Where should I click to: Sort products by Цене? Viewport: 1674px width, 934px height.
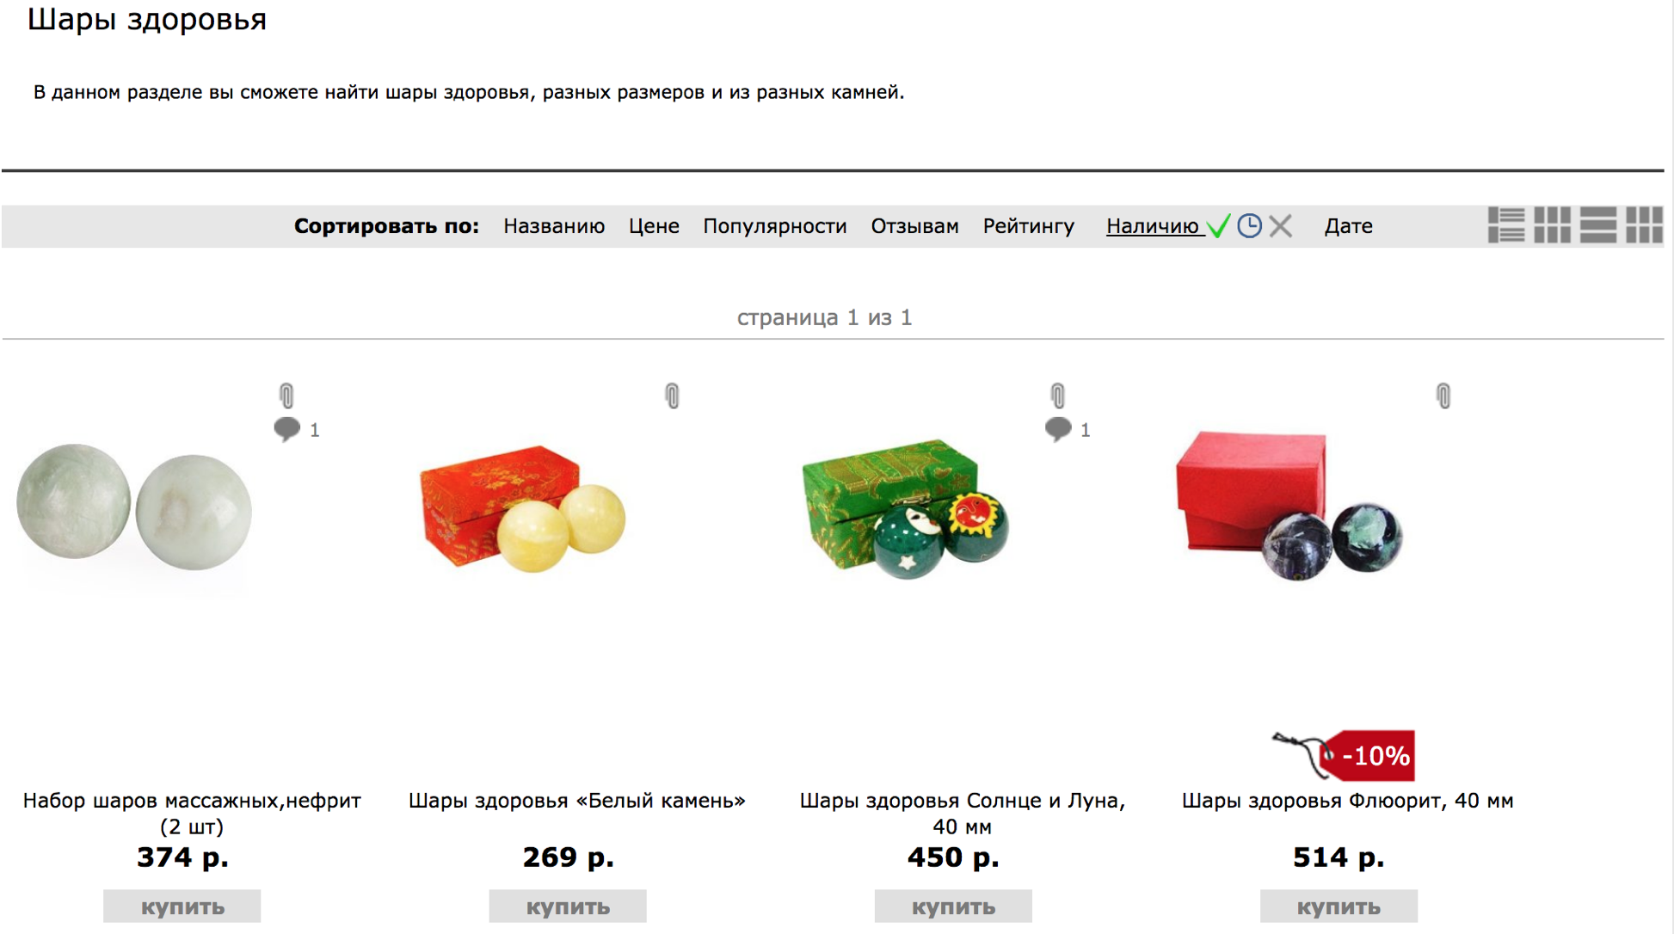pyautogui.click(x=654, y=226)
